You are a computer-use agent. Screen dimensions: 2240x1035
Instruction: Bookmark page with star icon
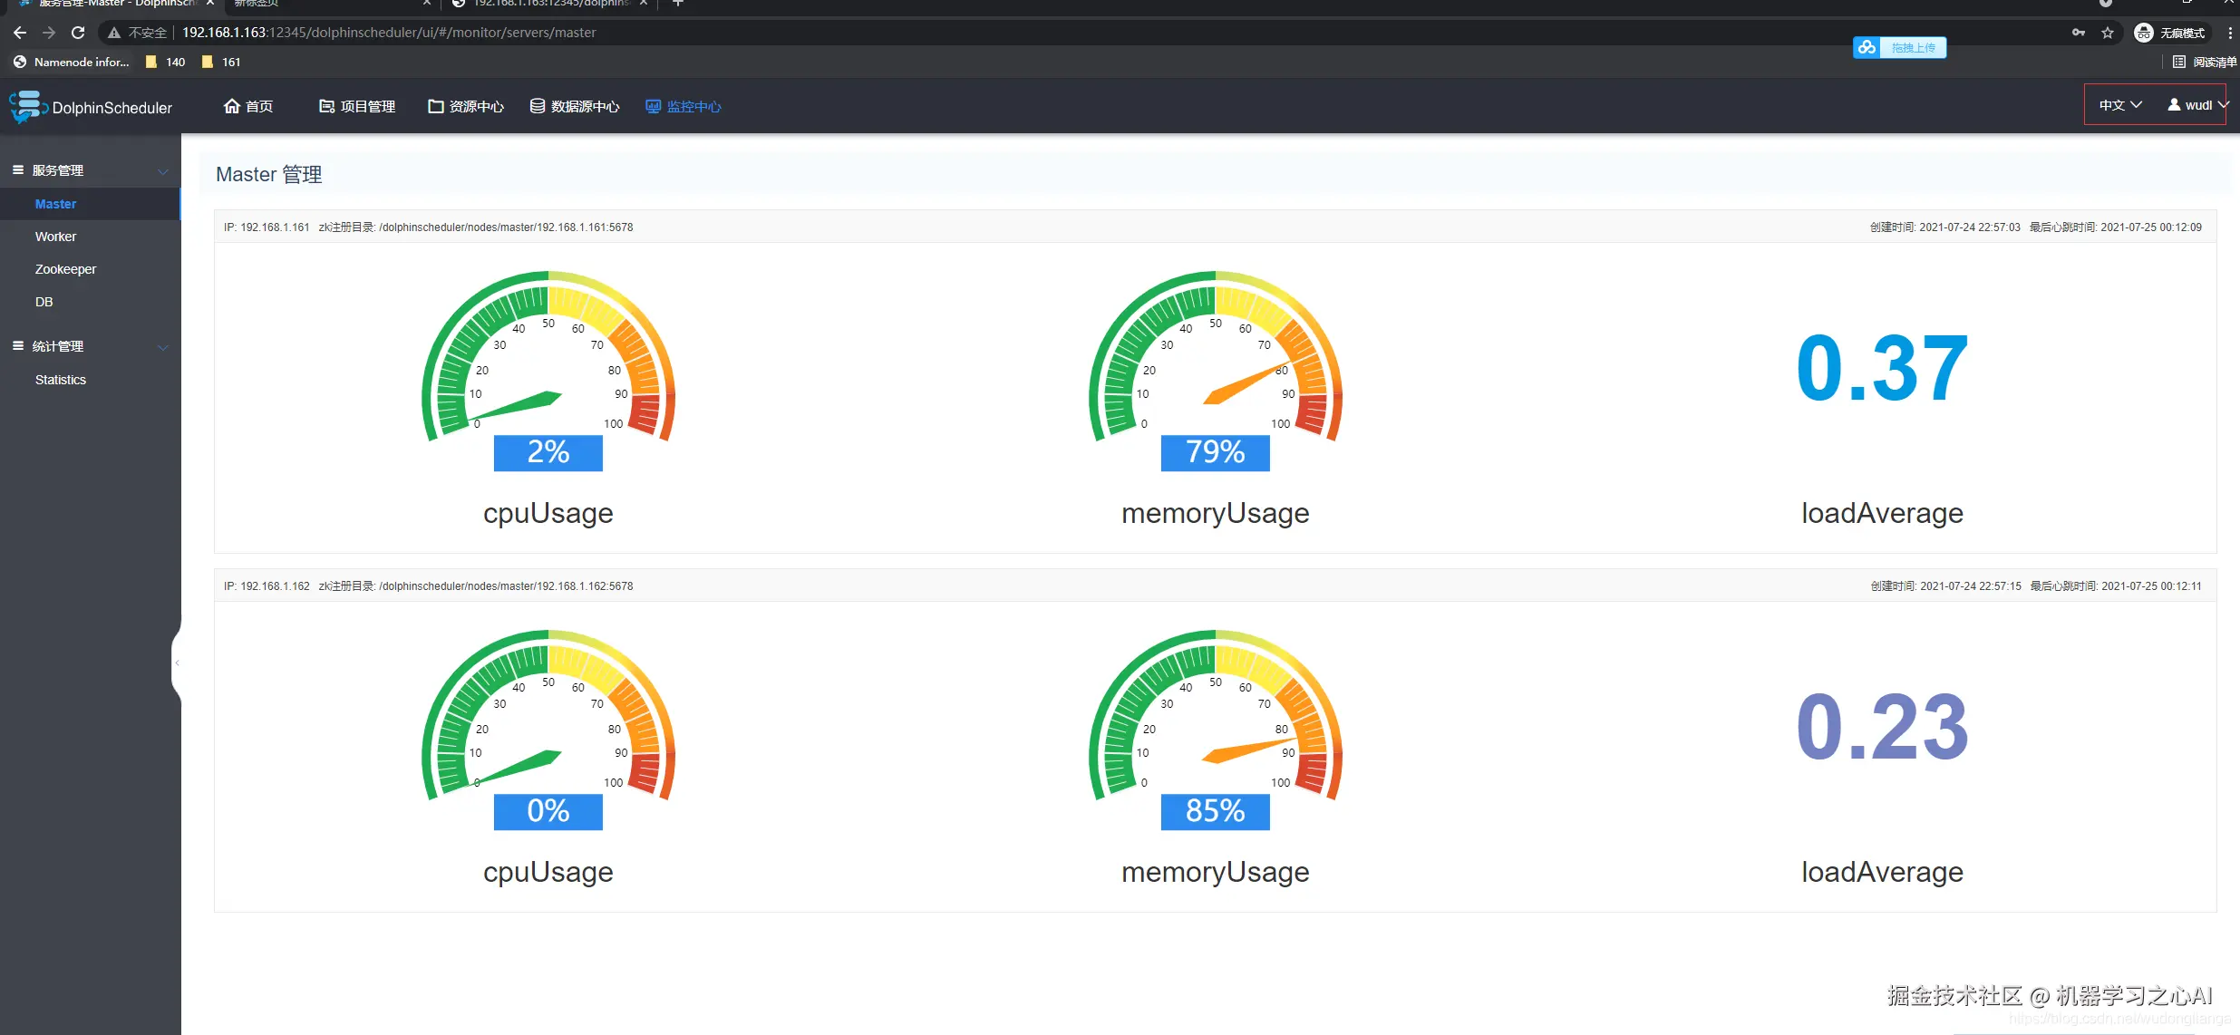[2108, 33]
